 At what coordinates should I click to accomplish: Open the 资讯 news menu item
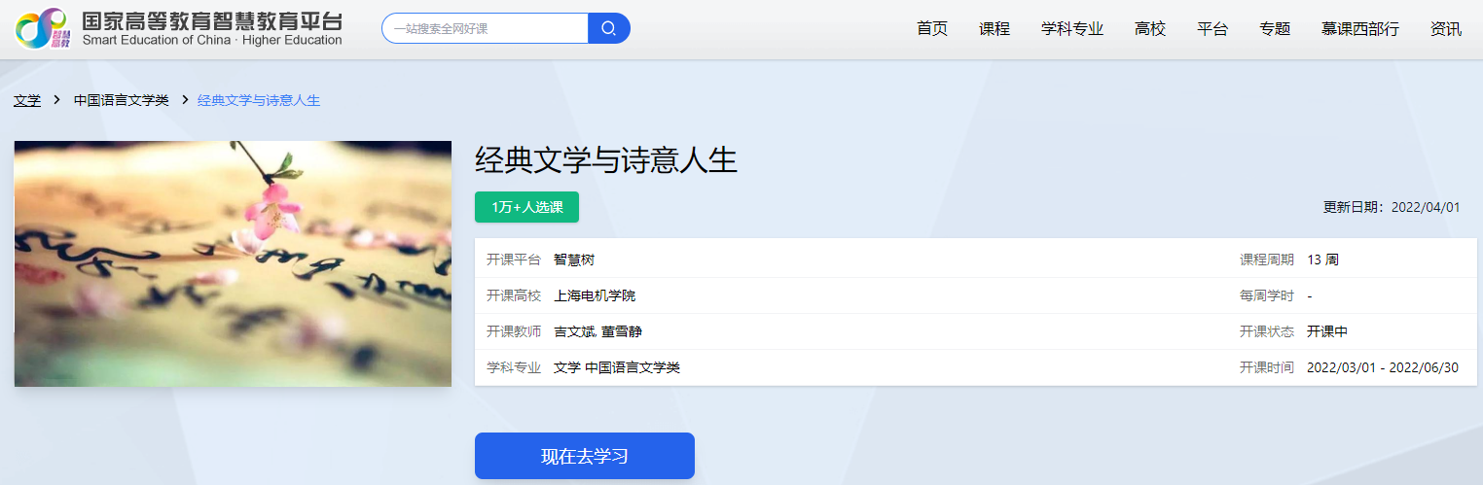(1445, 29)
